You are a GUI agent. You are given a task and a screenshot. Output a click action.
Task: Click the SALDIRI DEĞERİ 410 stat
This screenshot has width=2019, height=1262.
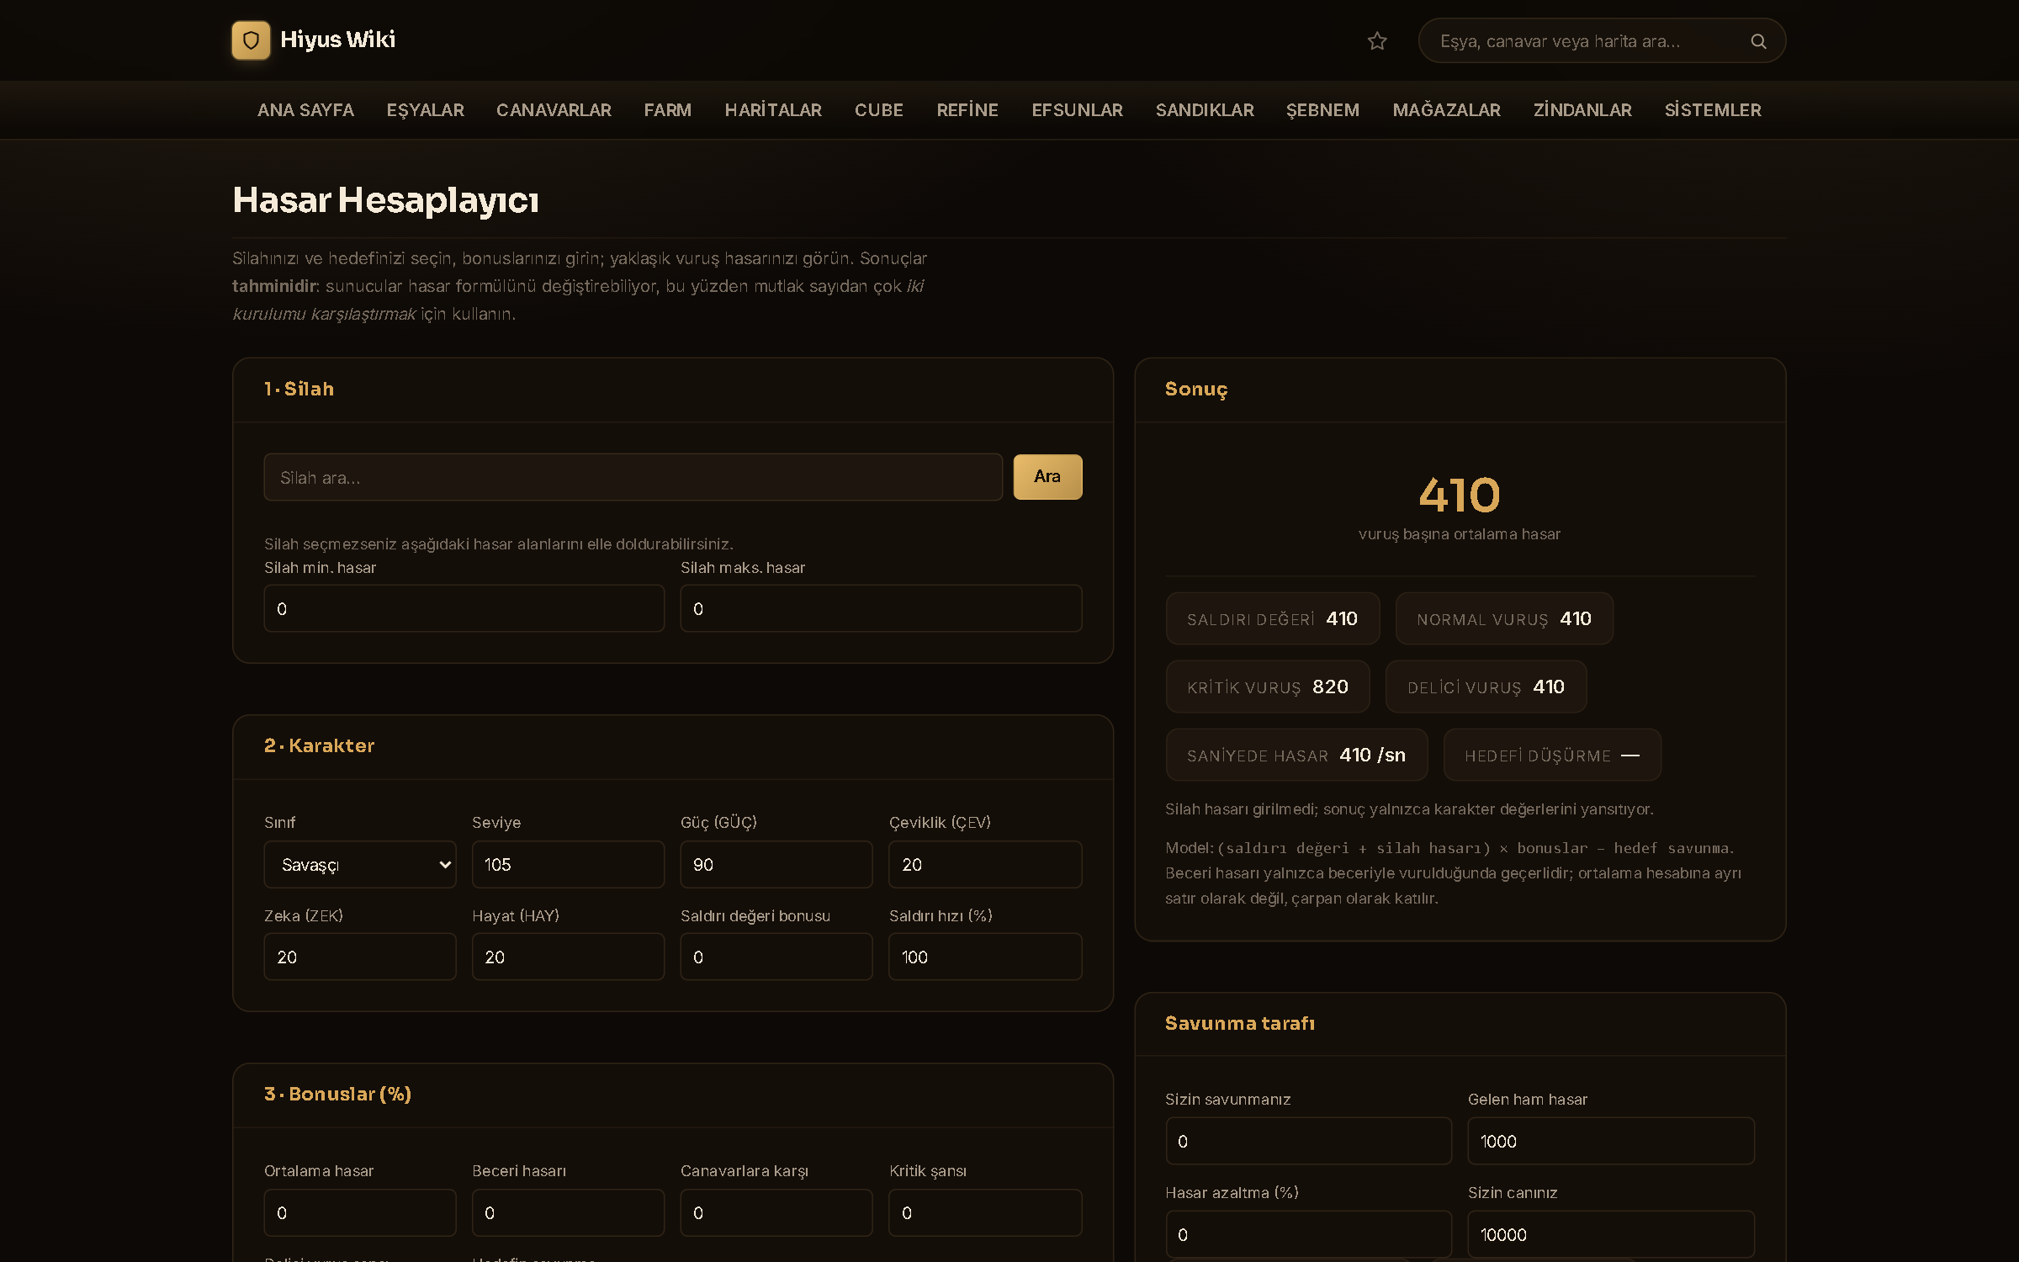coord(1273,618)
